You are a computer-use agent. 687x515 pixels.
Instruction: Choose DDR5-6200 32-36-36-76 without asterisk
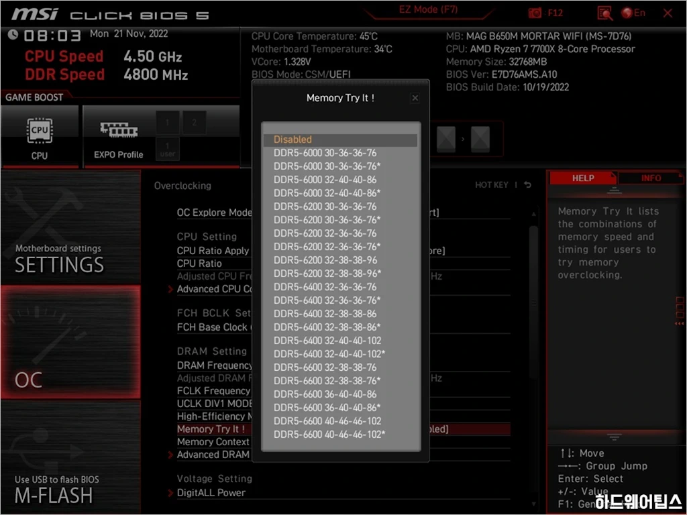coord(340,233)
